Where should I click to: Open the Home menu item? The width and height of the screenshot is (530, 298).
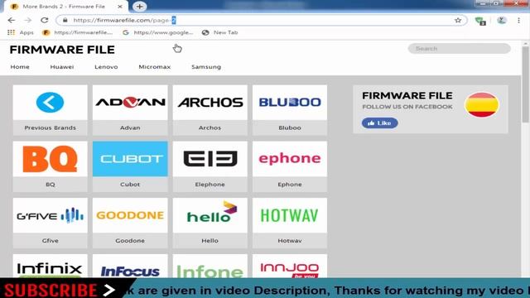coord(20,67)
